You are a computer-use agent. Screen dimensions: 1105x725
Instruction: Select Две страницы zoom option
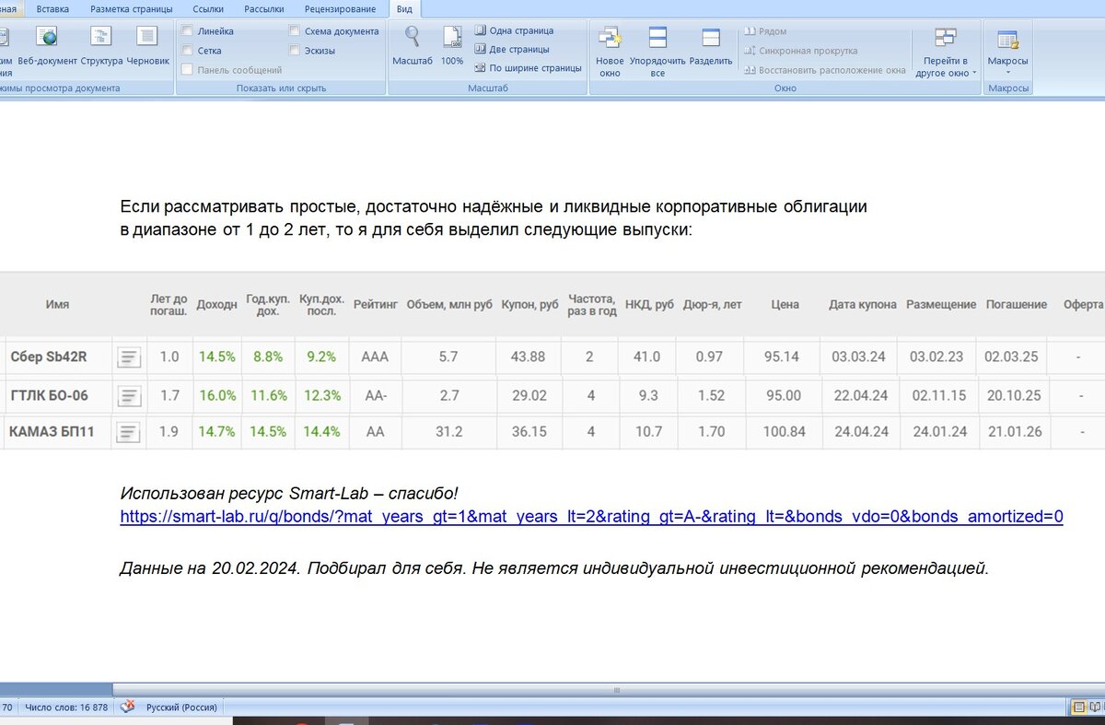coord(512,49)
